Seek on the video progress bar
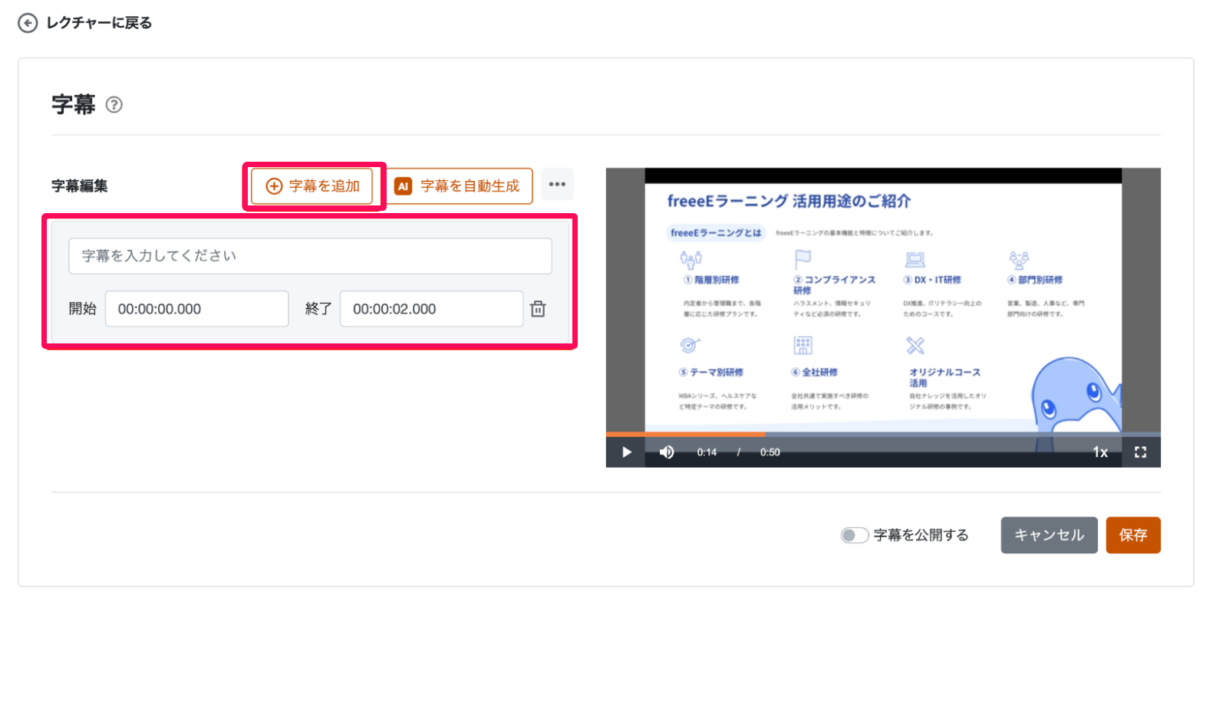The height and width of the screenshot is (706, 1226). (x=883, y=435)
